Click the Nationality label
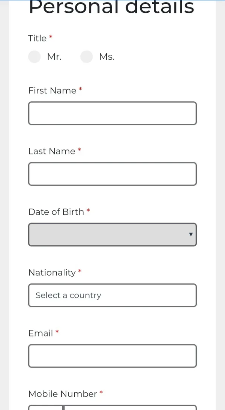Viewport: 225px width, 410px height. 52,273
